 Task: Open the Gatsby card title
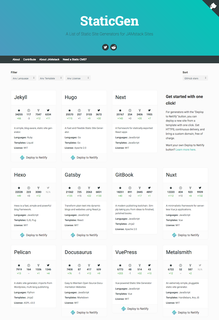[x=73, y=175]
